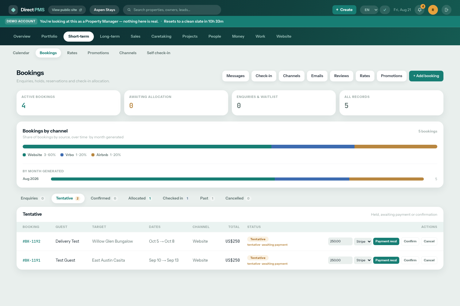Select the Calendar sub-tab

21,53
